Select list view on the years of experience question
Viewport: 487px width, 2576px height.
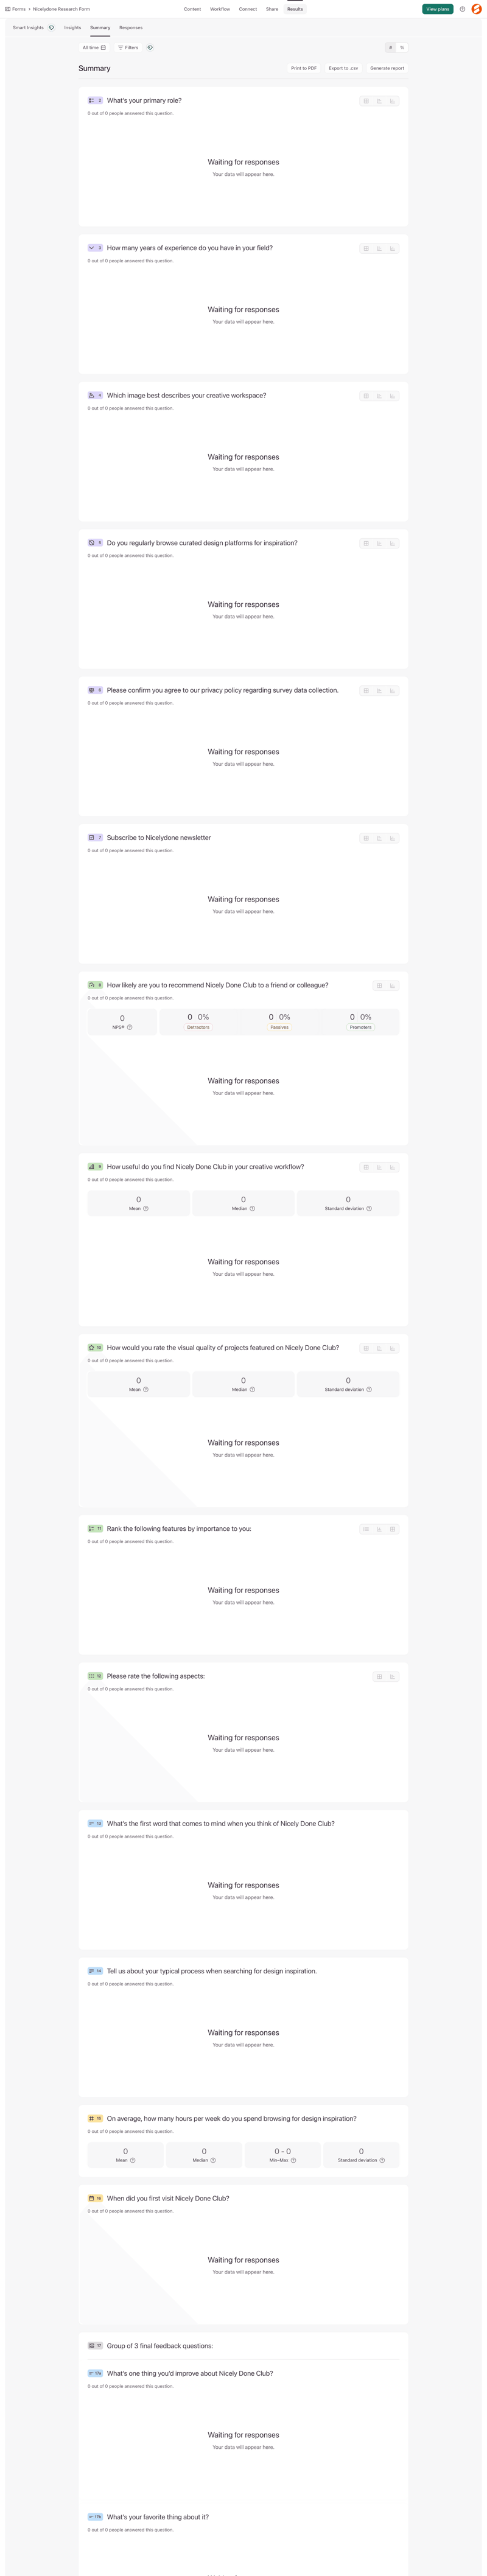tap(379, 248)
